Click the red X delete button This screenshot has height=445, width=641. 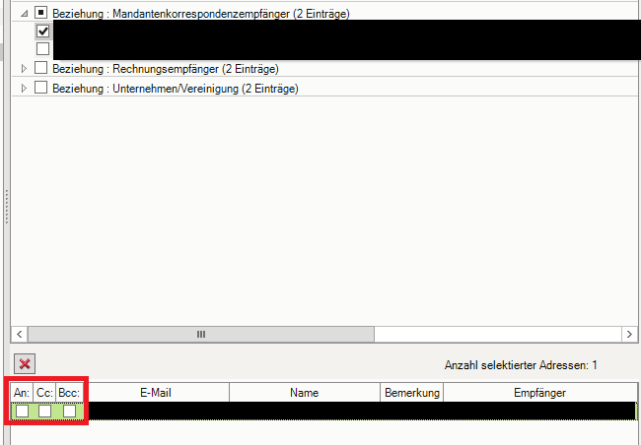point(25,363)
